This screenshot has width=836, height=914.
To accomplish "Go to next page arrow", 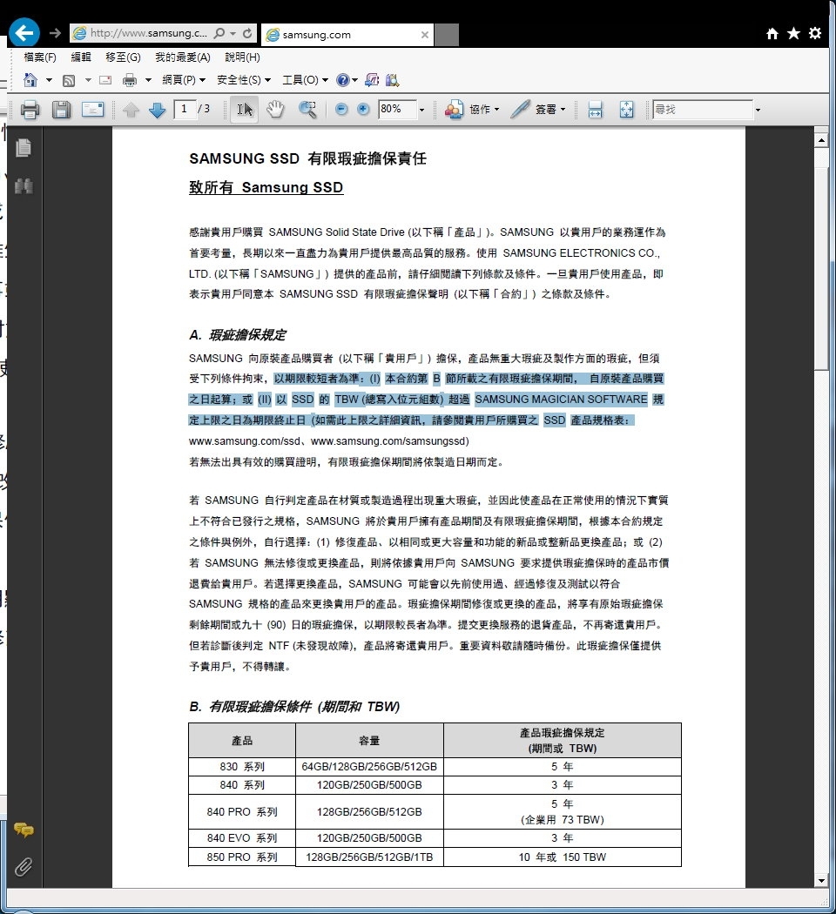I will (158, 110).
